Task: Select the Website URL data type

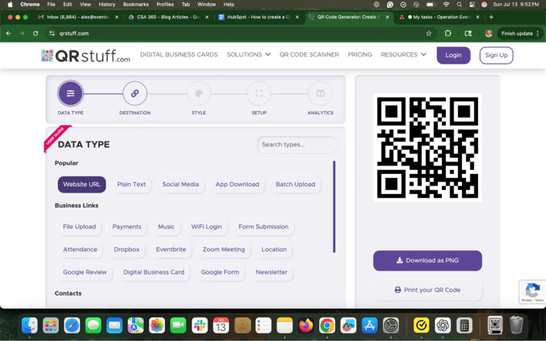Action: tap(81, 184)
